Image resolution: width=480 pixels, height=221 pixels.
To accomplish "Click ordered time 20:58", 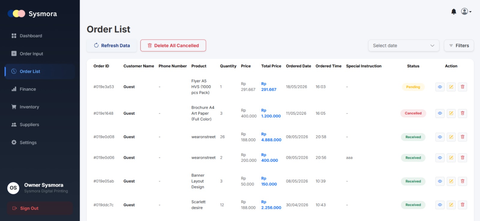I will coord(321,137).
